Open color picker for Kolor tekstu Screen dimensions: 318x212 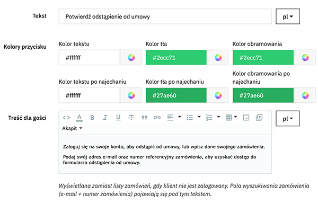(x=131, y=58)
